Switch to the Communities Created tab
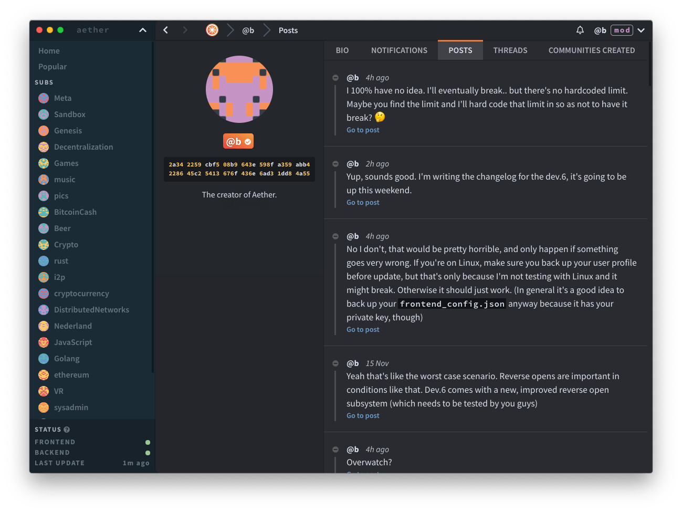The width and height of the screenshot is (682, 512). pos(592,50)
